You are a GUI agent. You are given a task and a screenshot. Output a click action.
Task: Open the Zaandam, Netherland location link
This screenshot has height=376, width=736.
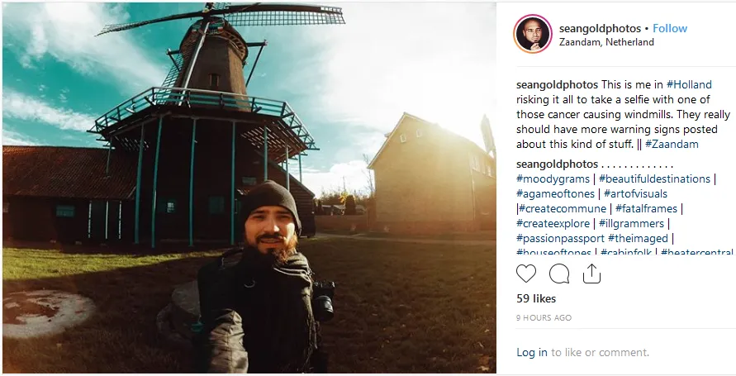(x=606, y=42)
